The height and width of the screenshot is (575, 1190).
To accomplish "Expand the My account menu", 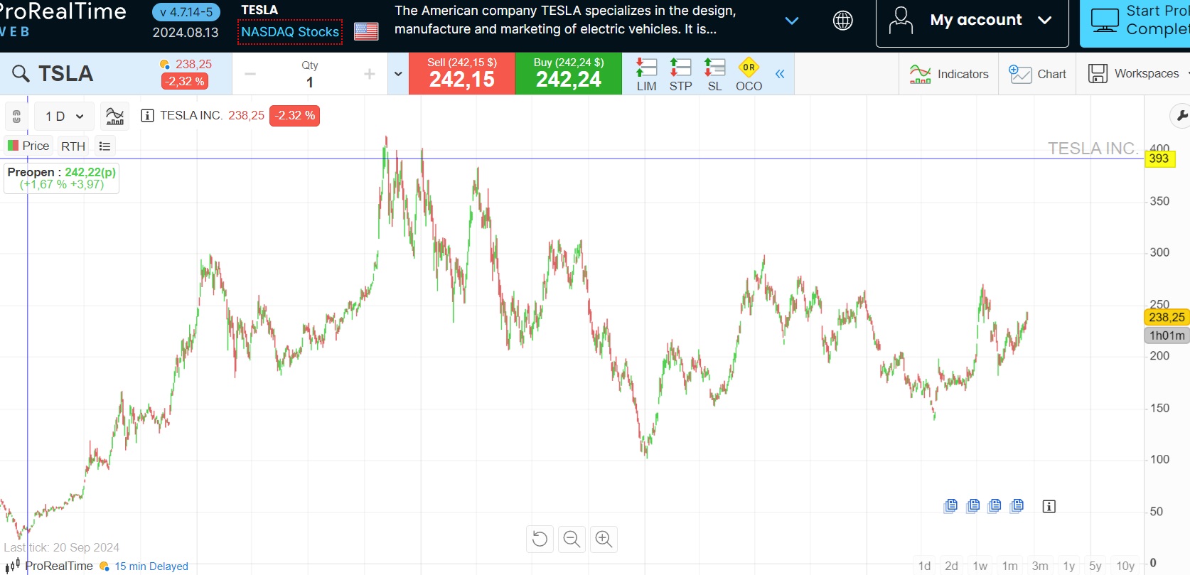I will tap(972, 21).
